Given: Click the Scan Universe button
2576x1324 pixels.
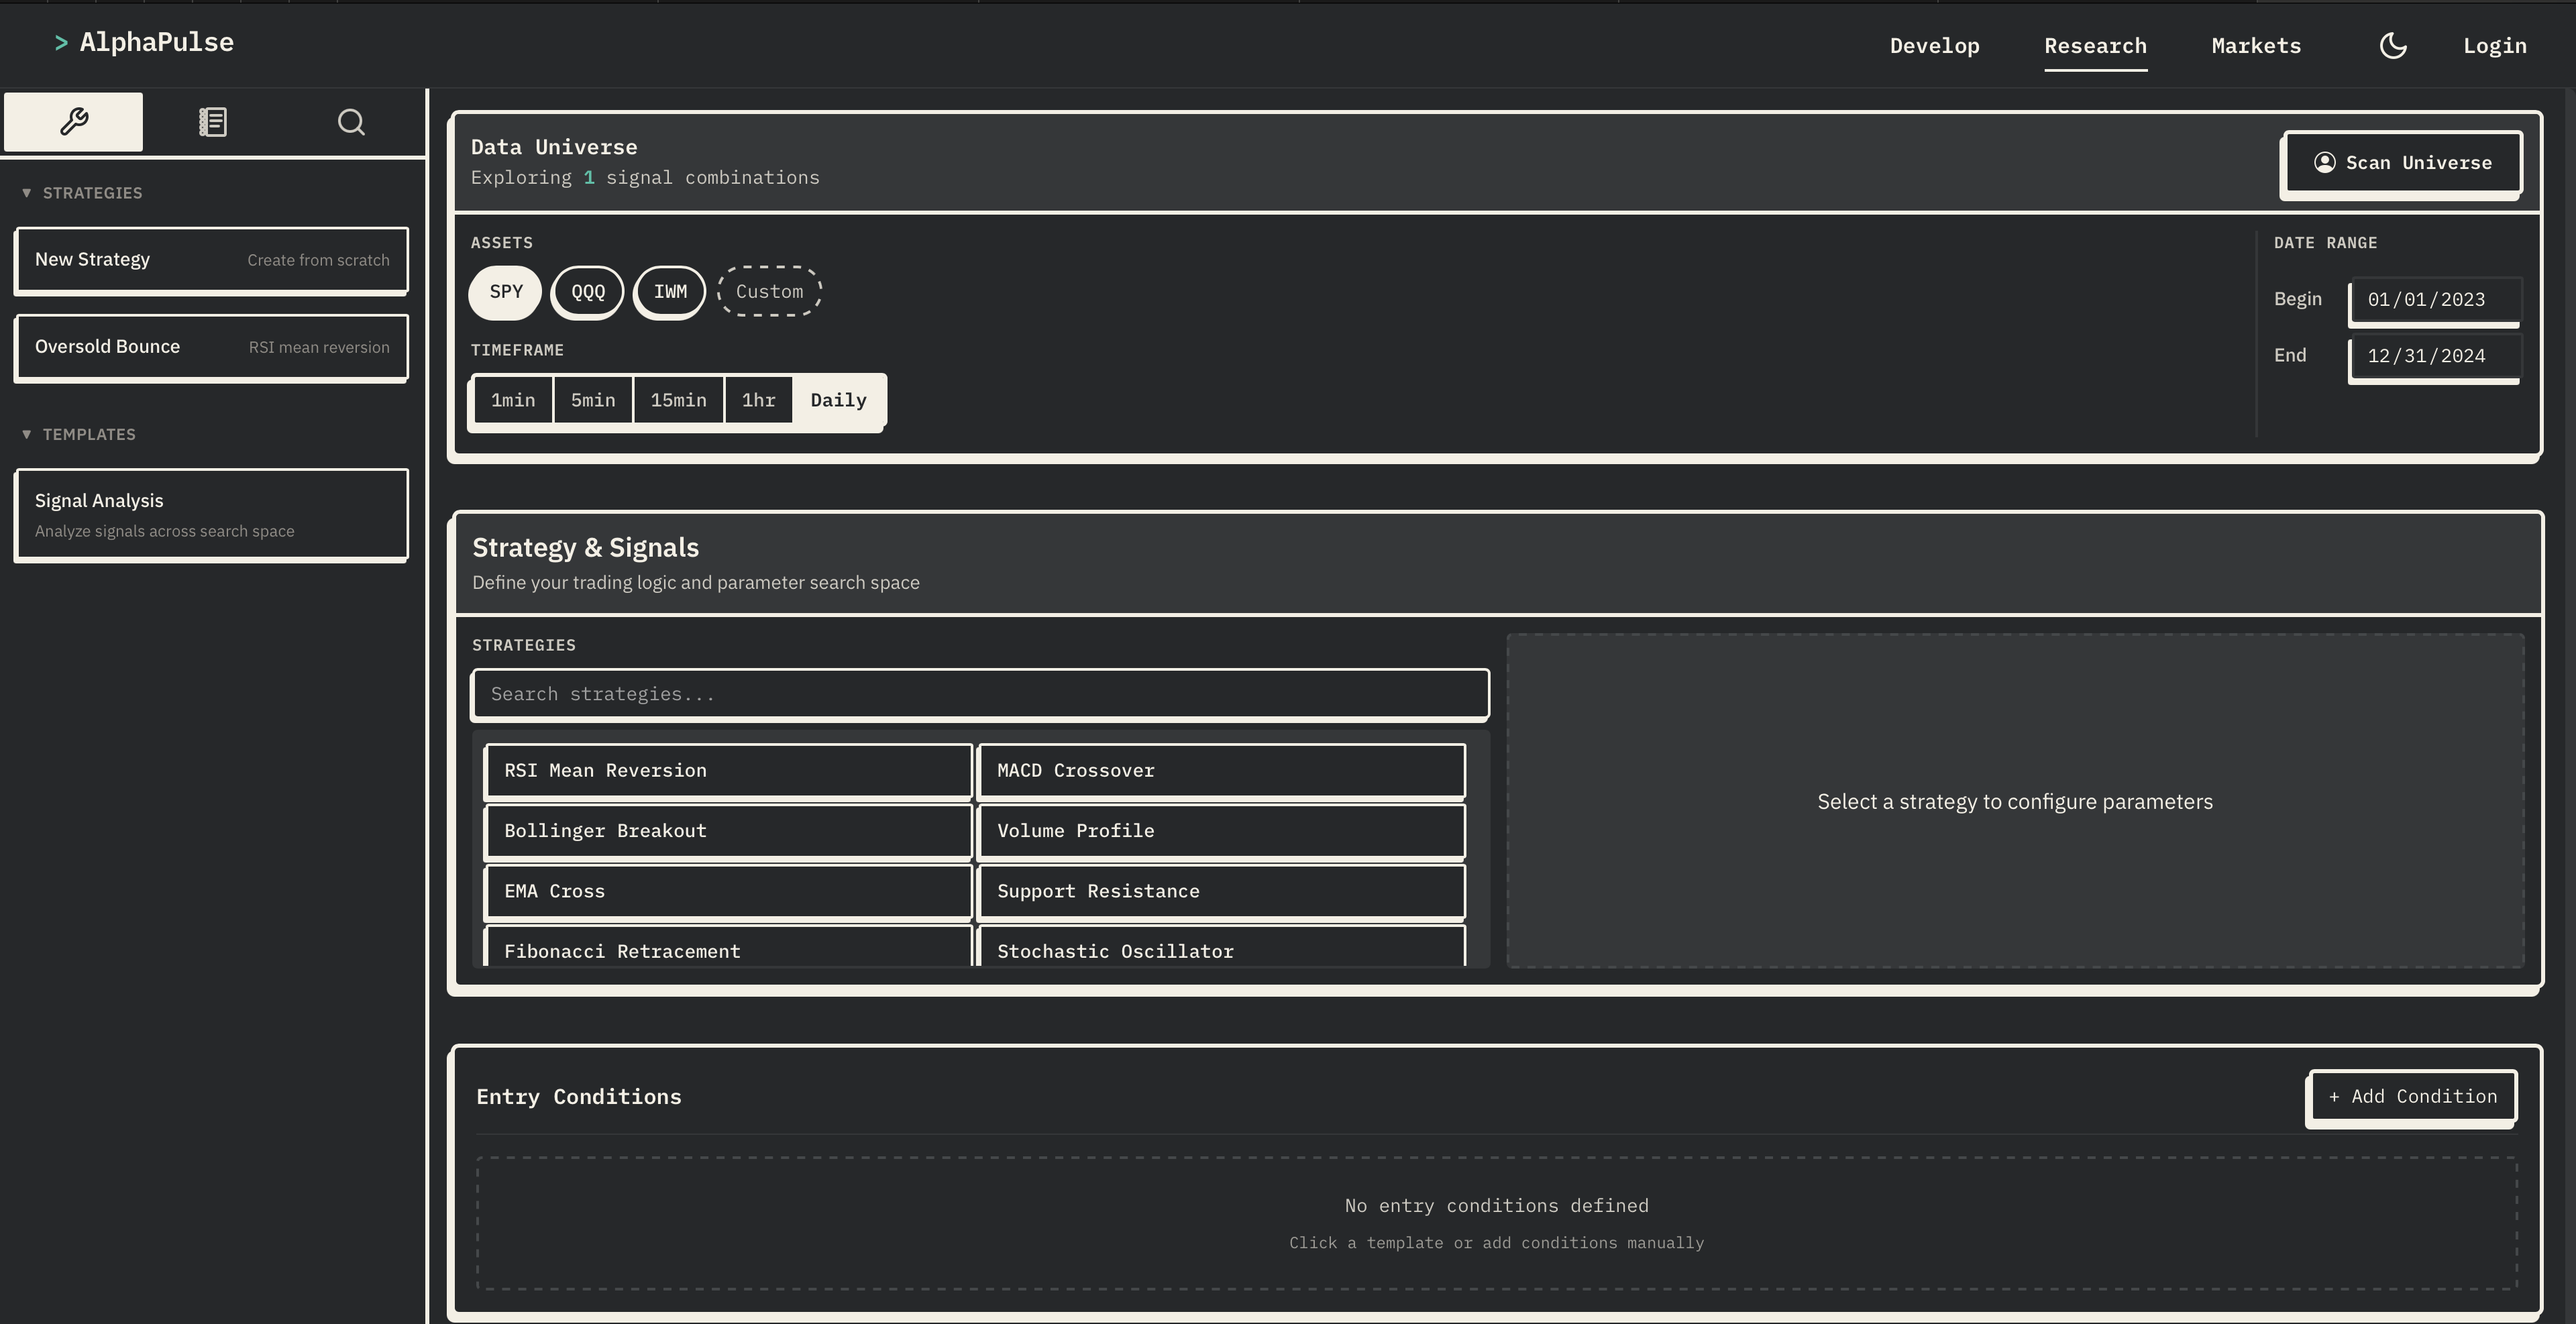Looking at the screenshot, I should click(2402, 163).
